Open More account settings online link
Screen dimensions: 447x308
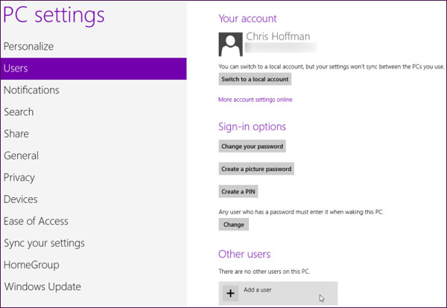(255, 100)
